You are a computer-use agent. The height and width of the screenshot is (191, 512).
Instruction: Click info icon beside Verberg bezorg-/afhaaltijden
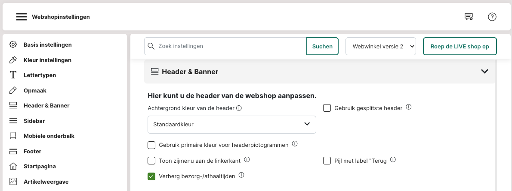click(241, 175)
